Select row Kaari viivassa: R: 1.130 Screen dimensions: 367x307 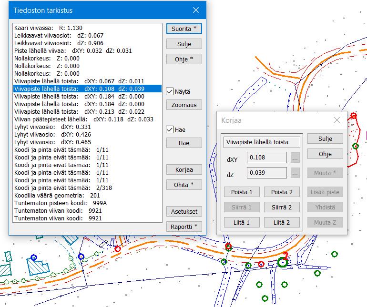[87, 28]
